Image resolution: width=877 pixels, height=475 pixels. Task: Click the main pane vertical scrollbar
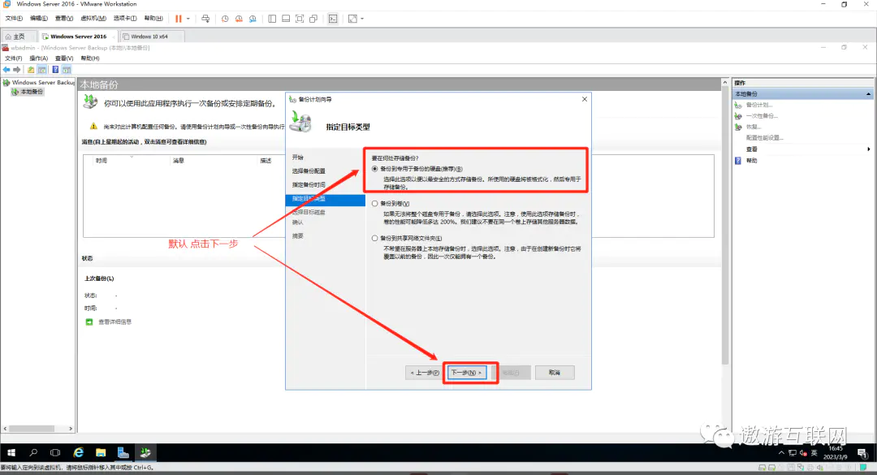725,224
